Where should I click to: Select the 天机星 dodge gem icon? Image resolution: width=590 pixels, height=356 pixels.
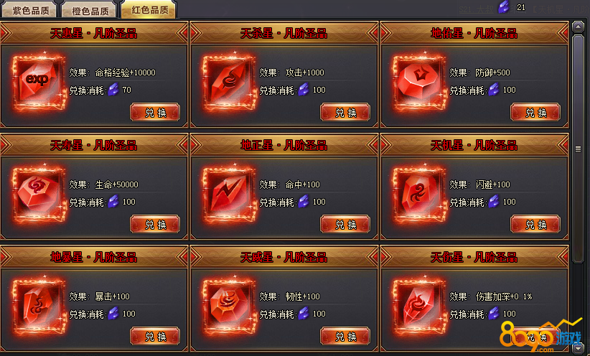pos(418,195)
